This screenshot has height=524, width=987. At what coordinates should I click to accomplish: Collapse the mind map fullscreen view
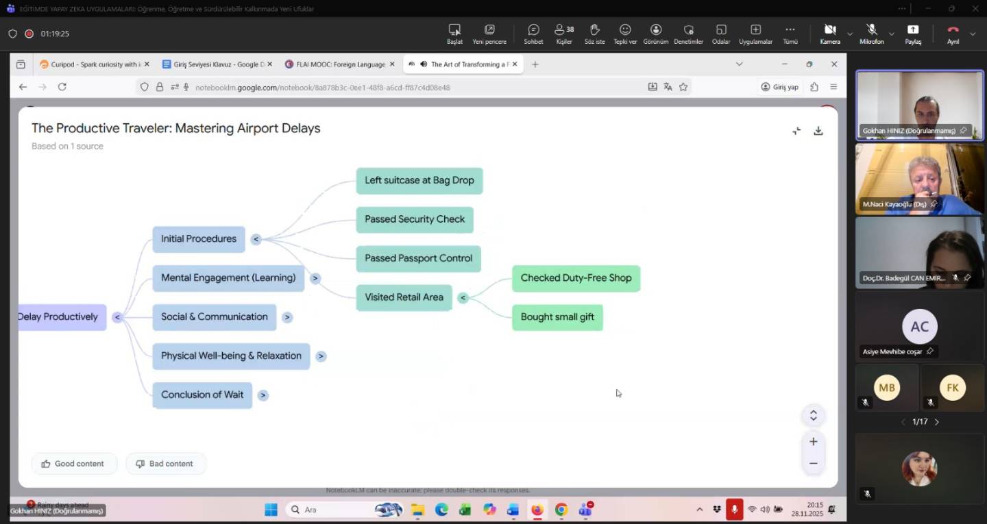click(796, 131)
